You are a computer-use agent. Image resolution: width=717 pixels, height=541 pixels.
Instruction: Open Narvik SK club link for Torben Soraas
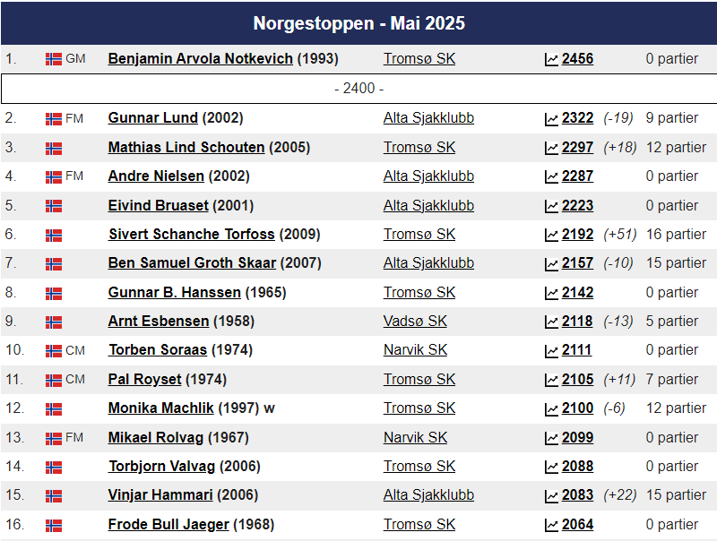coord(415,350)
